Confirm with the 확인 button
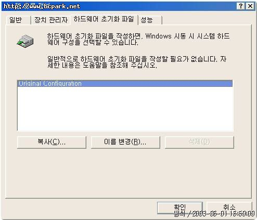The height and width of the screenshot is (220, 257). pos(180,208)
